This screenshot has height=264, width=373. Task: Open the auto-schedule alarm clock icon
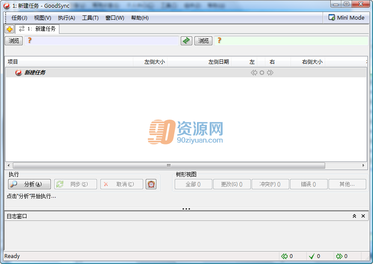pyautogui.click(x=151, y=184)
